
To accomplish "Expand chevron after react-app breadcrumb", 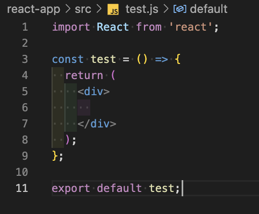I will tap(68, 9).
